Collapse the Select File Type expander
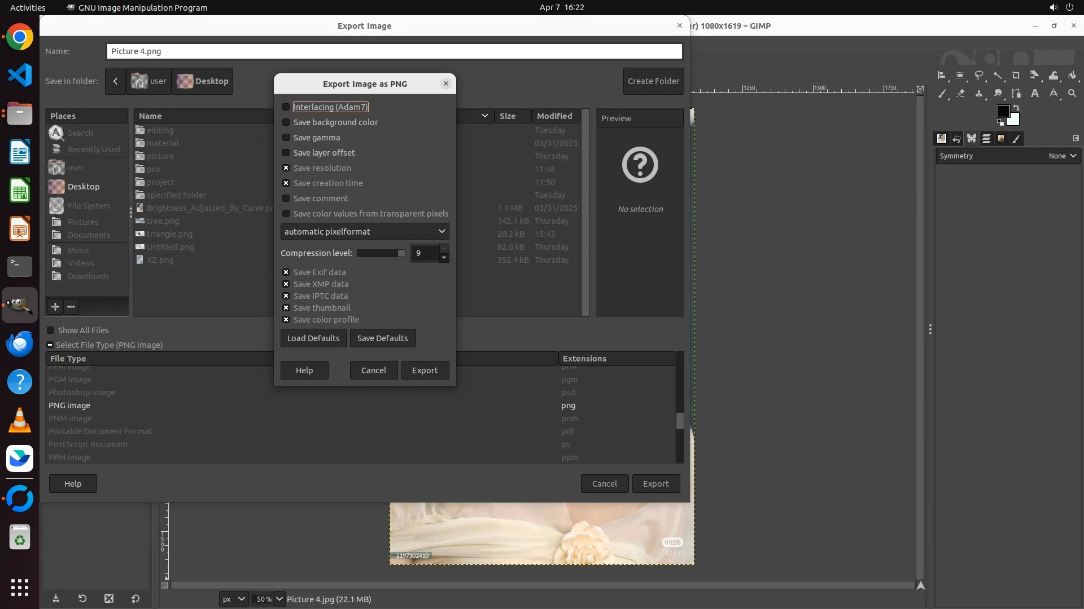The width and height of the screenshot is (1084, 609). 50,345
